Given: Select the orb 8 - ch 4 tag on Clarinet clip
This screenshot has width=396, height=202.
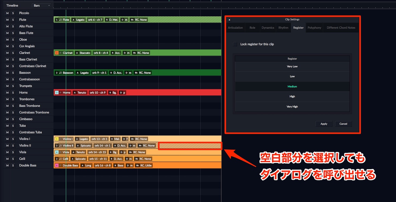Looking at the screenshot, I should pos(101,53).
